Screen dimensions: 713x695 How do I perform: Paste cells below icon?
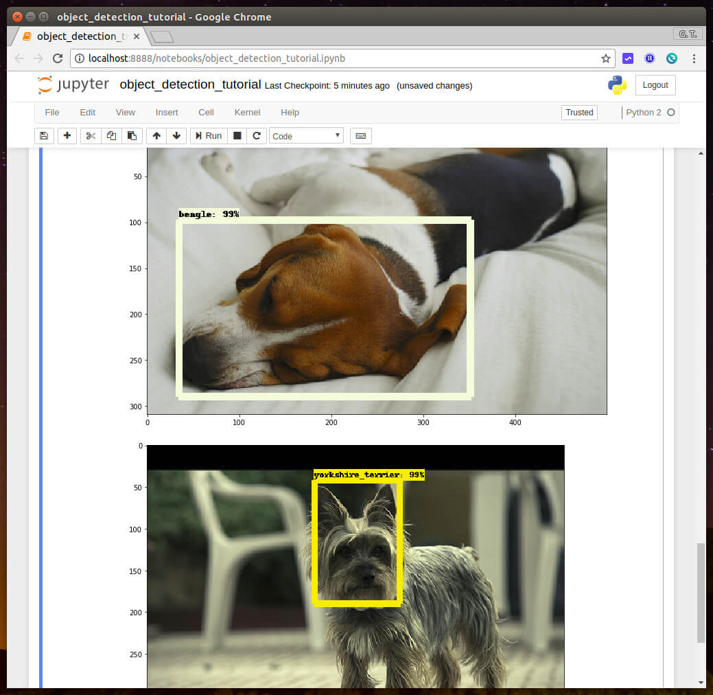coord(132,136)
